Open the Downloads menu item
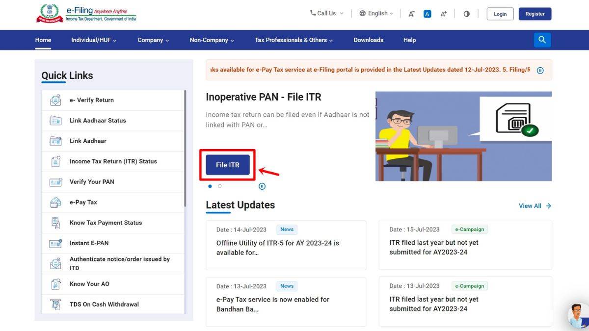589x331 pixels. point(368,40)
